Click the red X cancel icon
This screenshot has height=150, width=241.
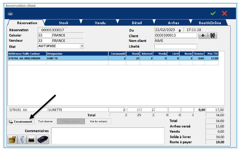pos(224,13)
